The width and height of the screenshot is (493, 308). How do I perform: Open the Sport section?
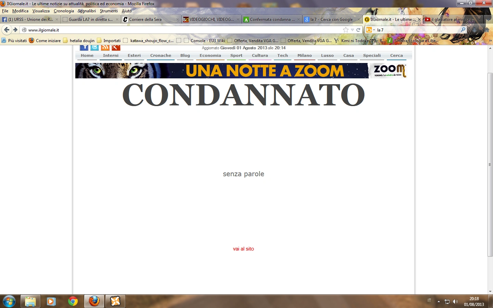(236, 55)
